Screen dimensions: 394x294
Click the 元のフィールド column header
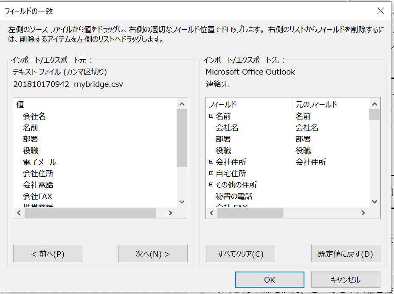pos(316,104)
